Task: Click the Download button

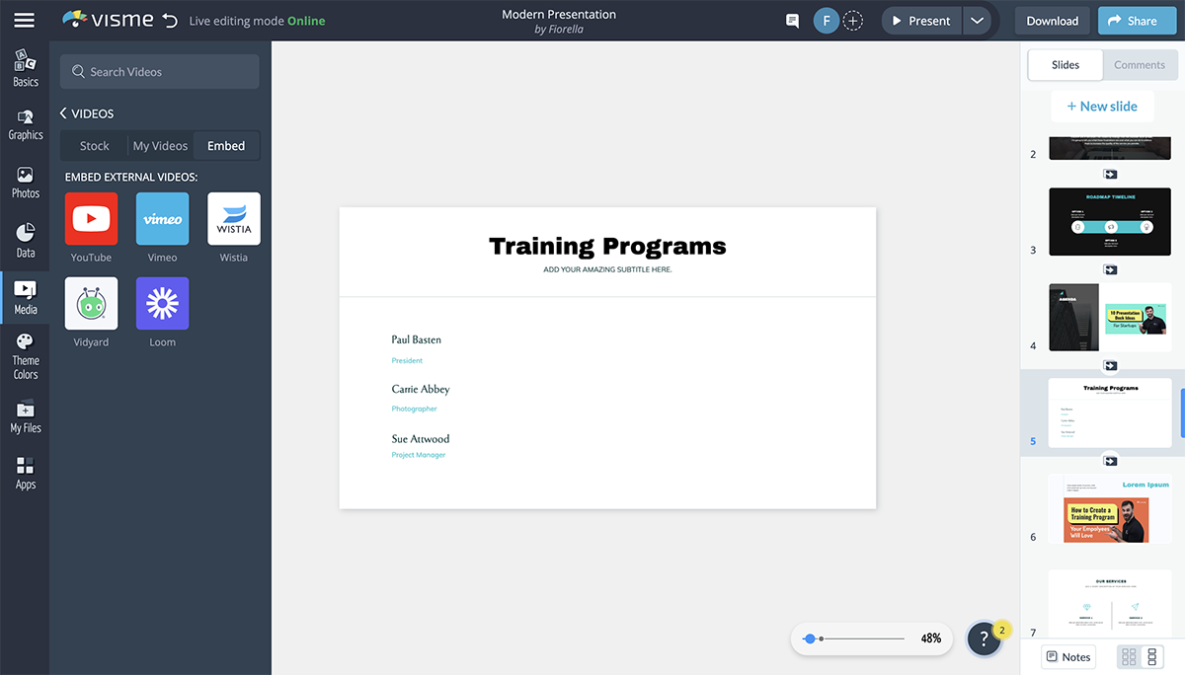Action: pos(1052,21)
